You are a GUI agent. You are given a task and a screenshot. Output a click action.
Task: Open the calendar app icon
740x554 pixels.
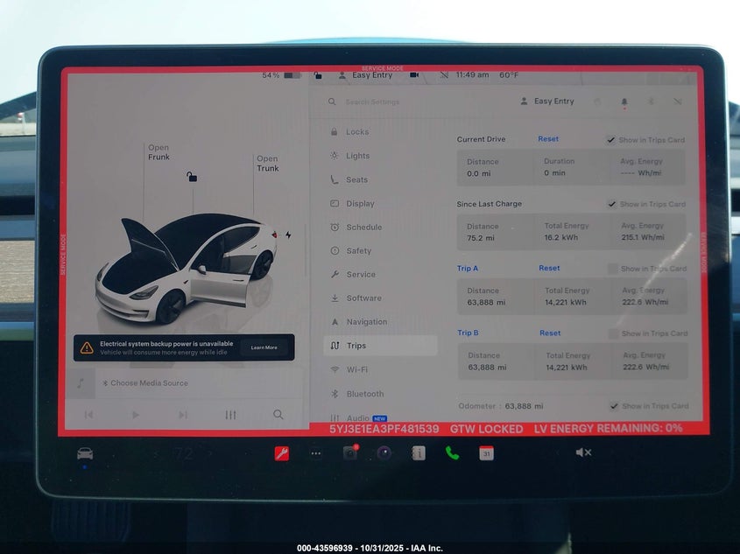pos(486,452)
